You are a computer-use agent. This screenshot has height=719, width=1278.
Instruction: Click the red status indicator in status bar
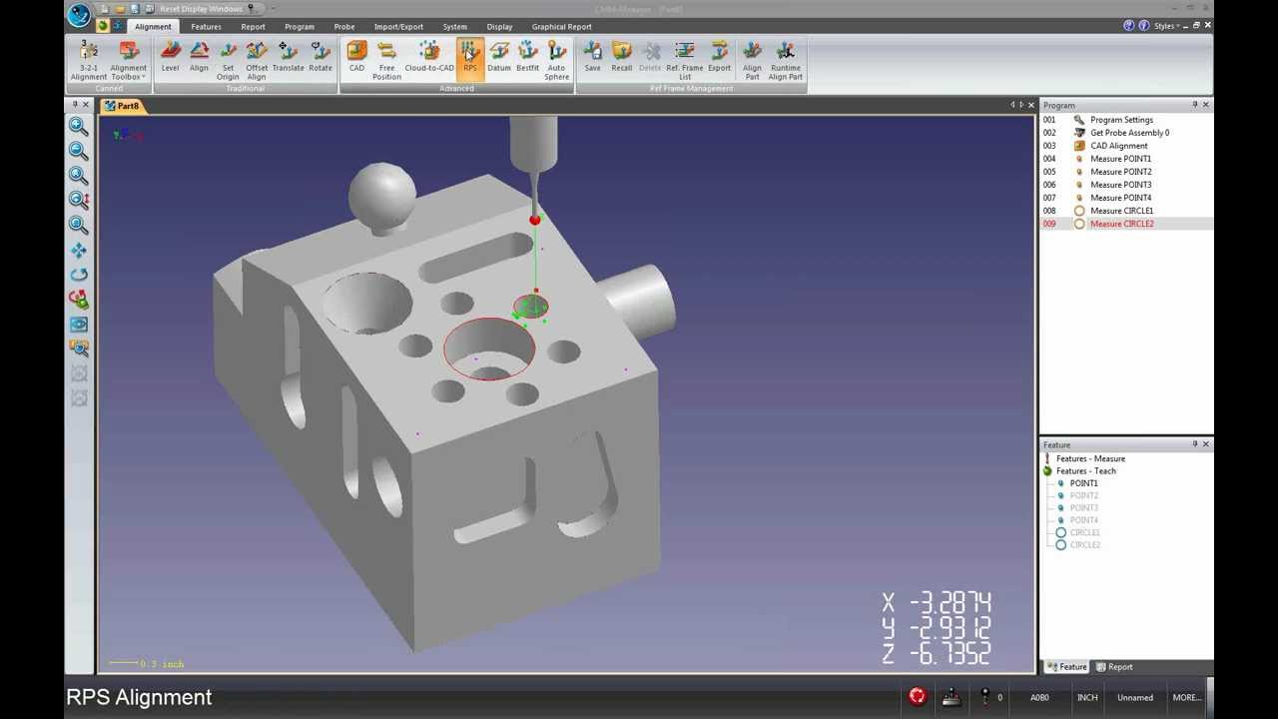click(x=918, y=697)
